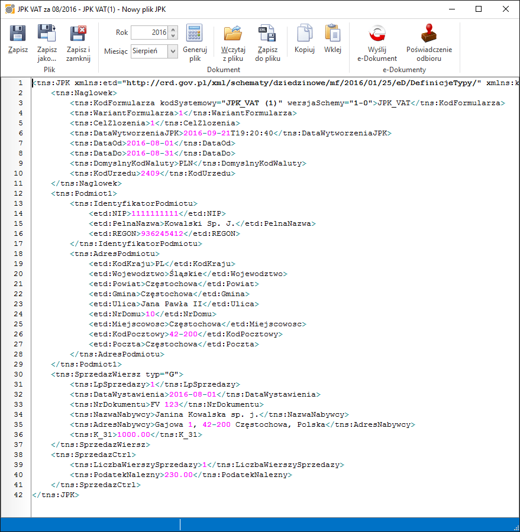Increase year with Rok up arrow
Viewport: 520px width, 532px height.
click(x=173, y=30)
